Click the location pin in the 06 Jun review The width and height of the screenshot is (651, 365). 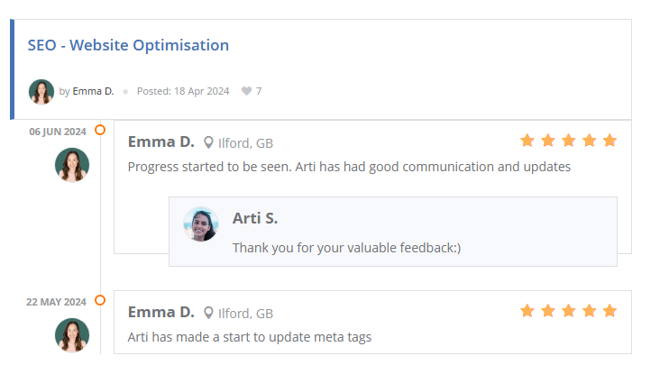[209, 142]
